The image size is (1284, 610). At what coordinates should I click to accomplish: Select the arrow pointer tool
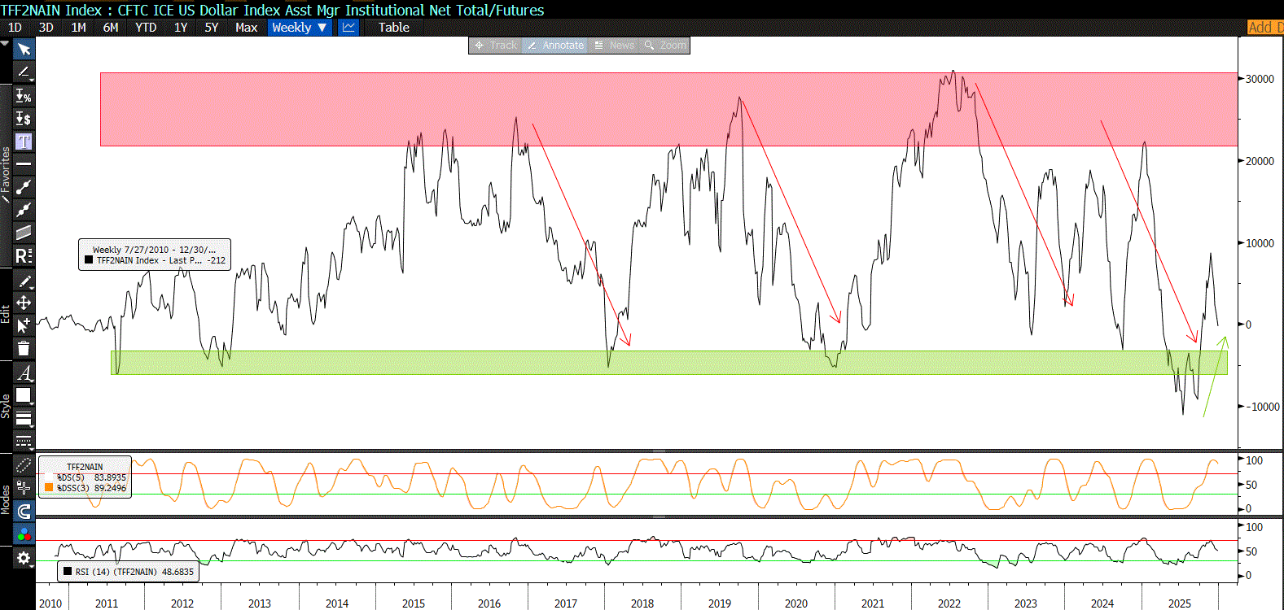pyautogui.click(x=24, y=50)
